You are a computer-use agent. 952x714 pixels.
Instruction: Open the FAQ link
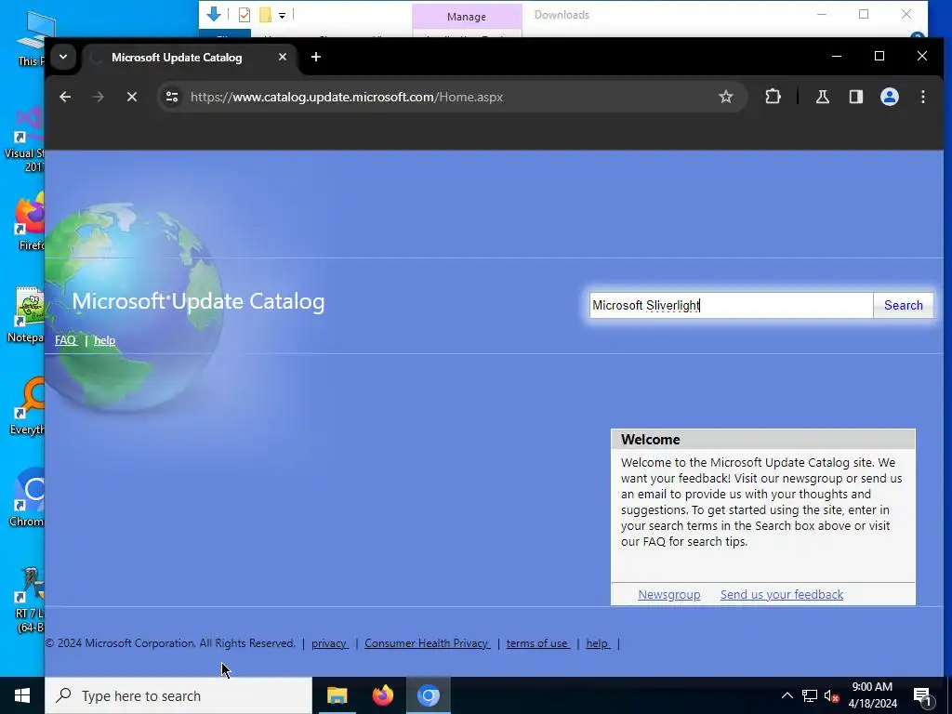[x=66, y=340]
